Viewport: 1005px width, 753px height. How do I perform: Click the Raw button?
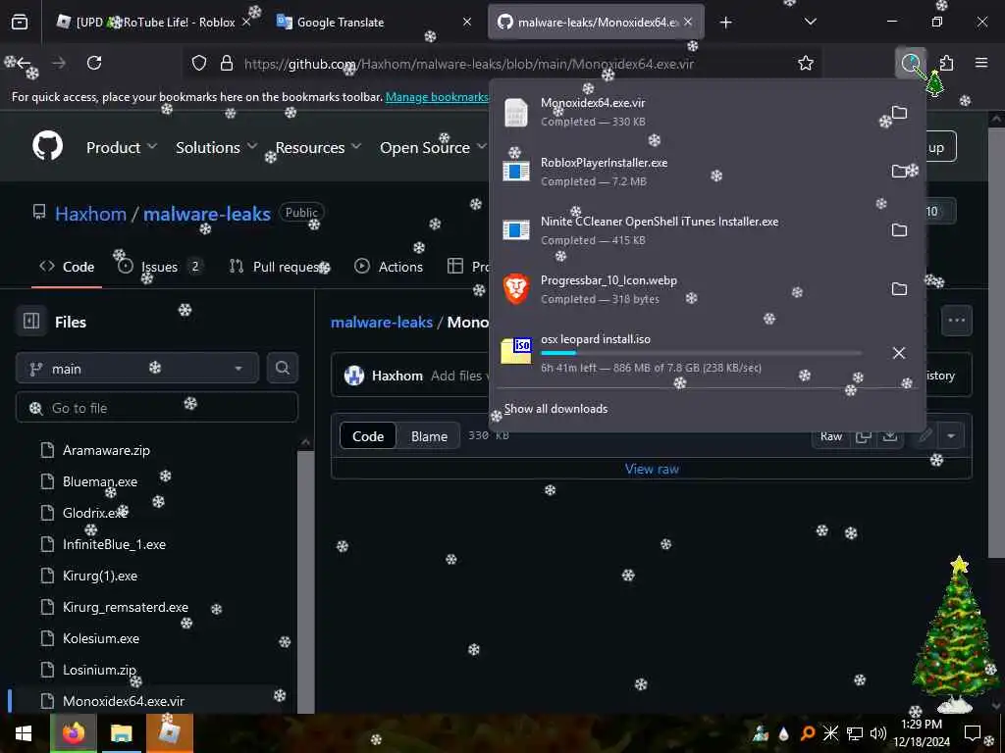(831, 436)
